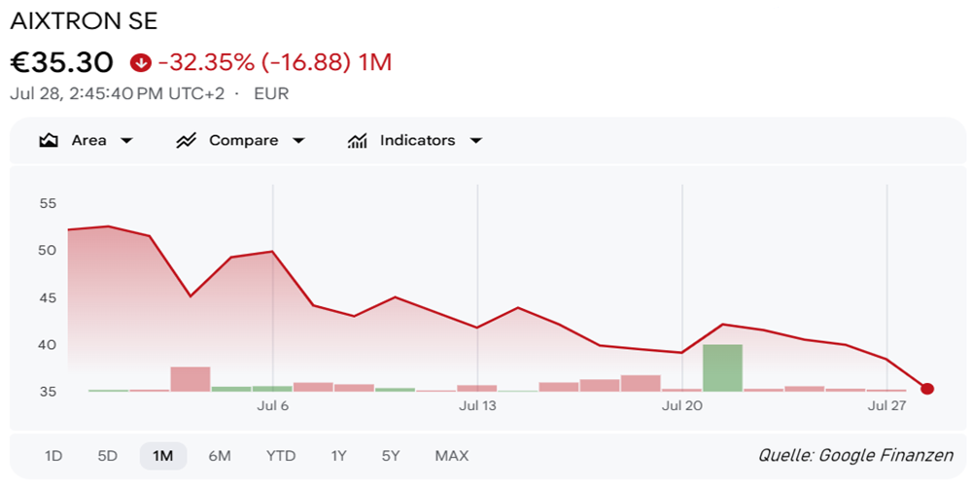The width and height of the screenshot is (972, 486).
Task: Choose the YTD range tab
Action: click(x=281, y=456)
